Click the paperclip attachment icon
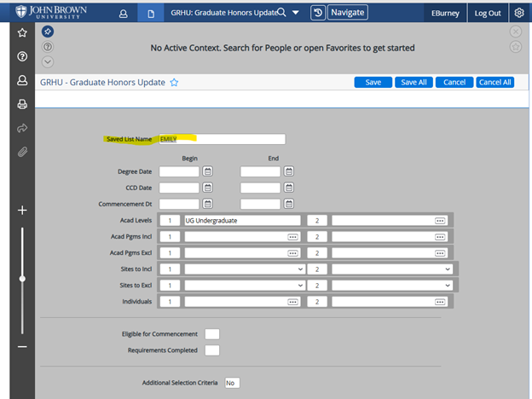 click(x=22, y=152)
